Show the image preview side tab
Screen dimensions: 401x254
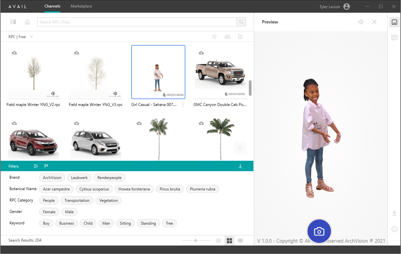pyautogui.click(x=394, y=22)
